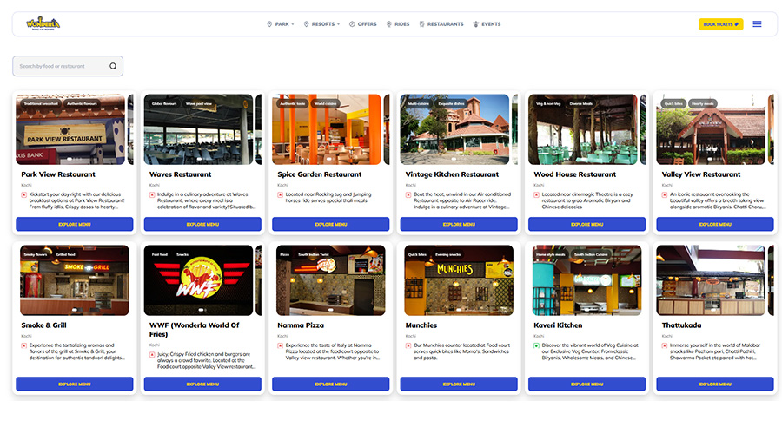Click the Kaveri Kitchen title

point(558,325)
